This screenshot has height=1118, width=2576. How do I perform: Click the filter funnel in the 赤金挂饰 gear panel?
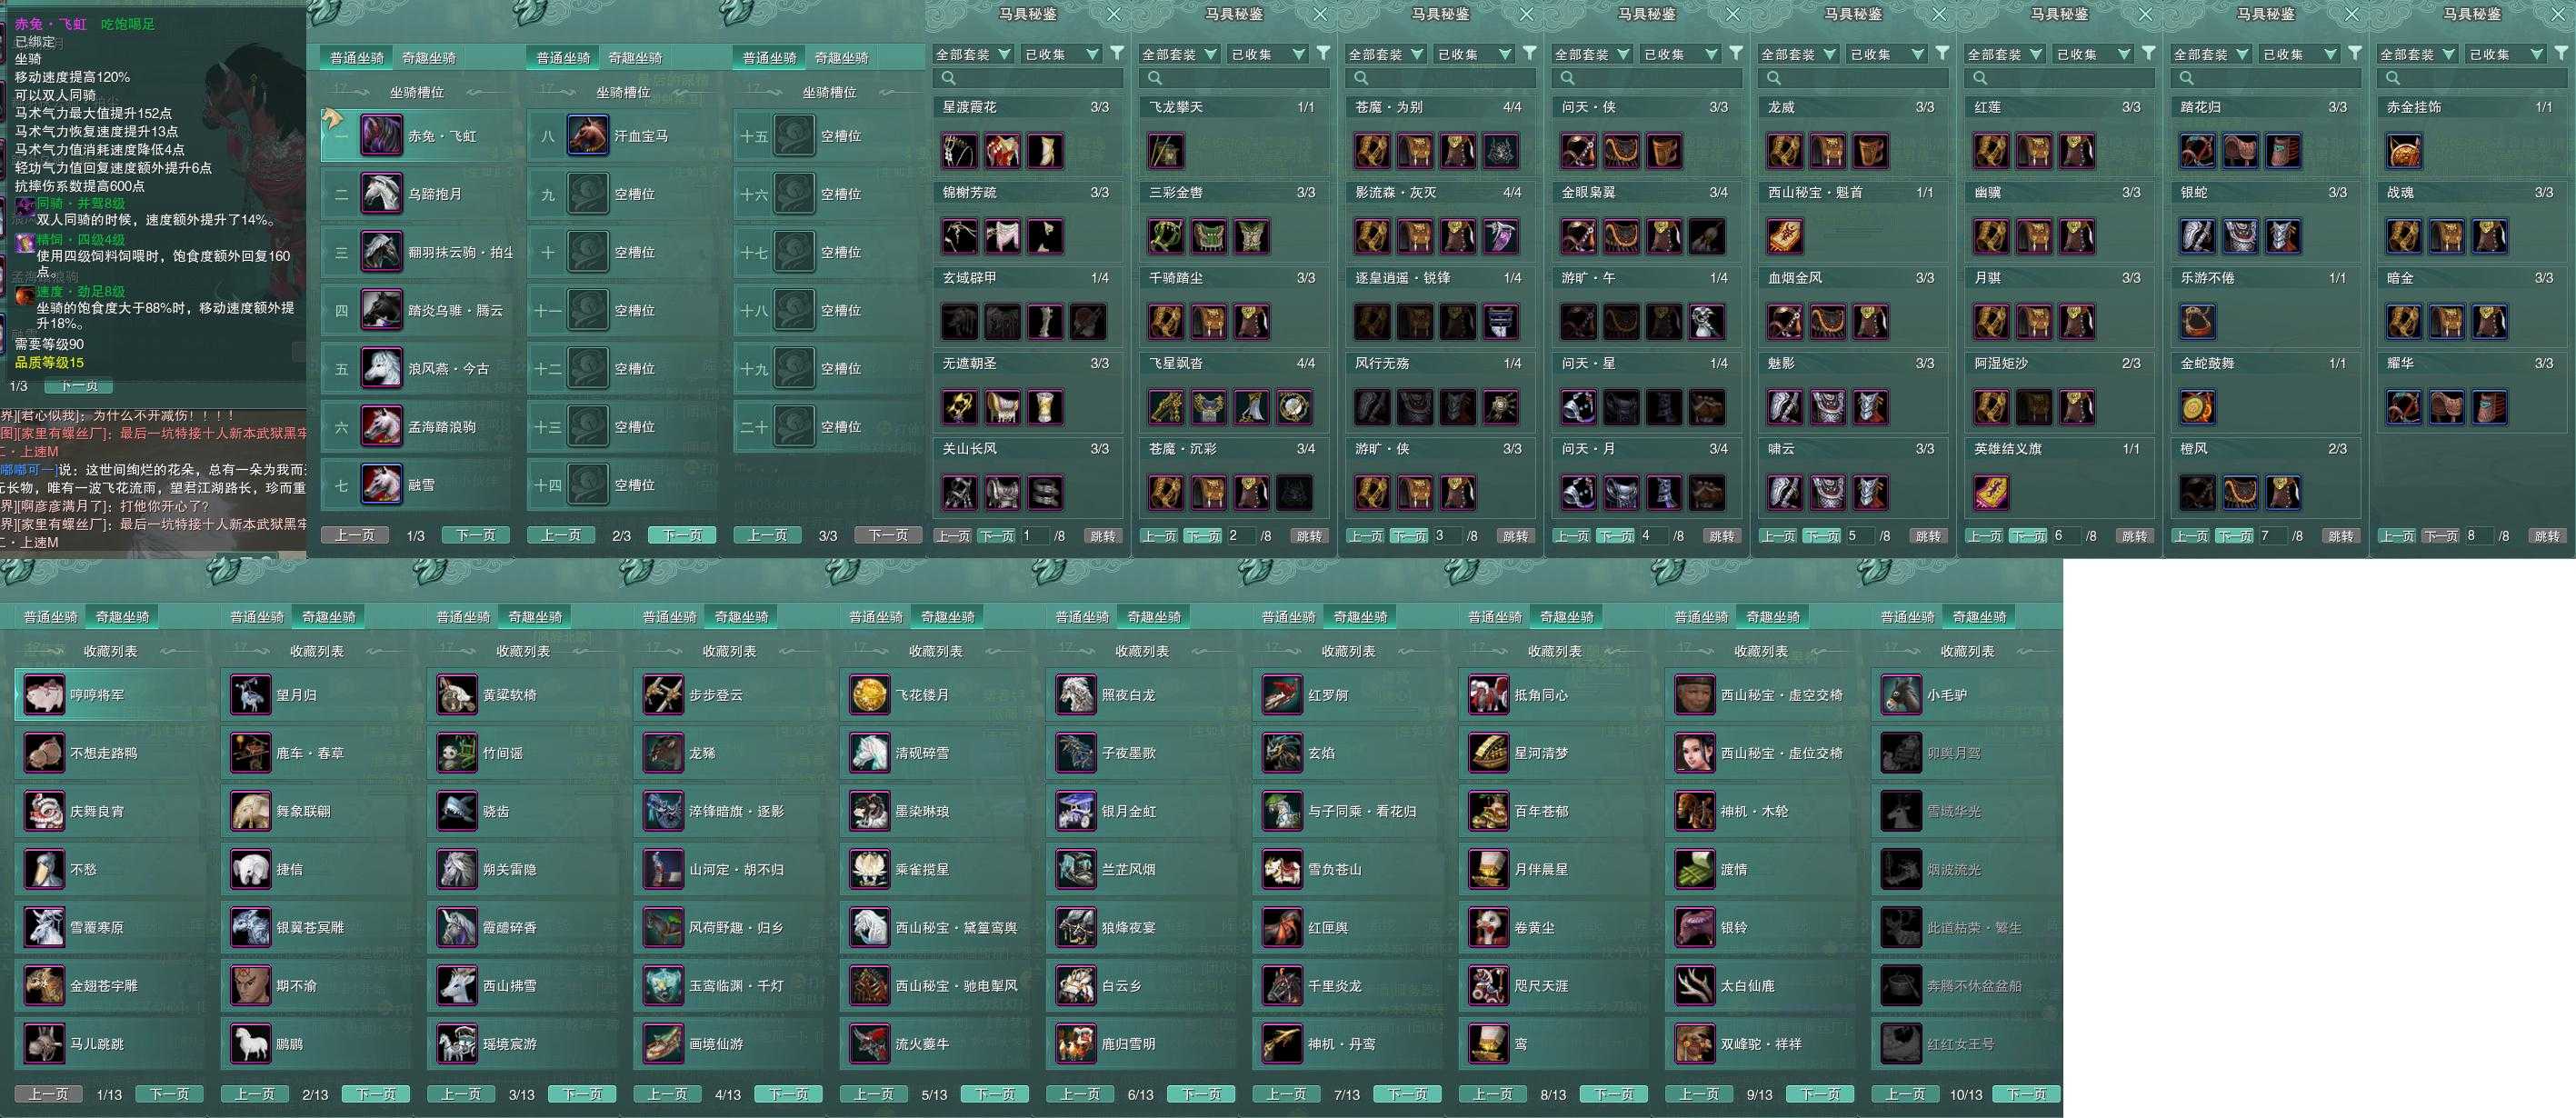click(2562, 53)
